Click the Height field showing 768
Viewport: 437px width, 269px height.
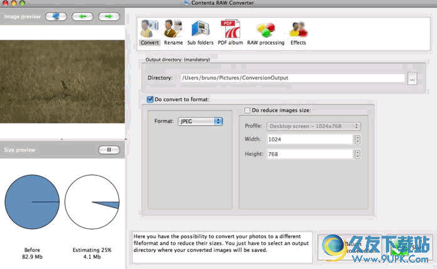point(310,154)
